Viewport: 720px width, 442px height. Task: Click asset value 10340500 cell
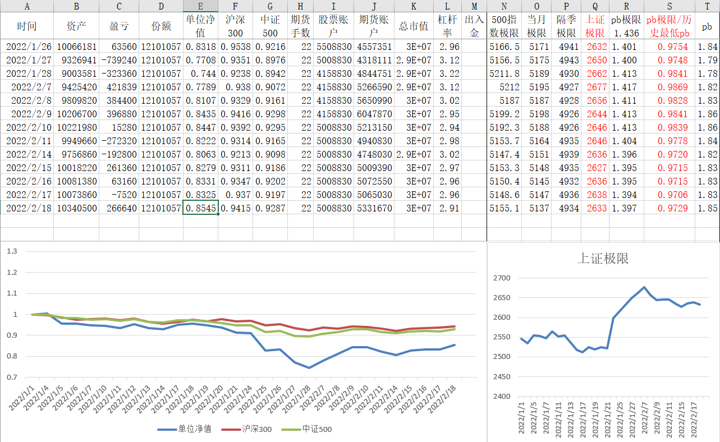point(76,208)
